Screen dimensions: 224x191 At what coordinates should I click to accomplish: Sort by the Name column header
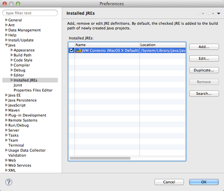107,45
